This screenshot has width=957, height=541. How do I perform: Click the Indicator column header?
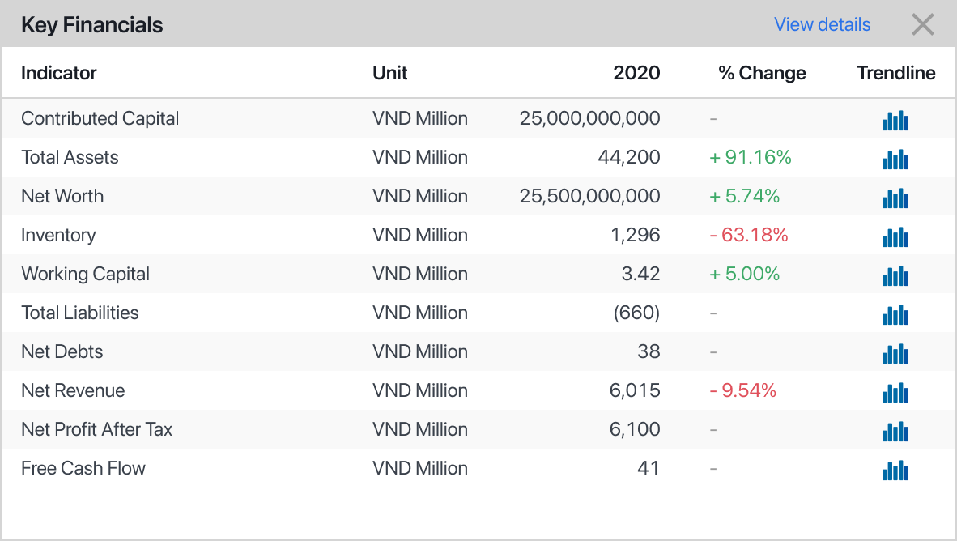(x=58, y=73)
